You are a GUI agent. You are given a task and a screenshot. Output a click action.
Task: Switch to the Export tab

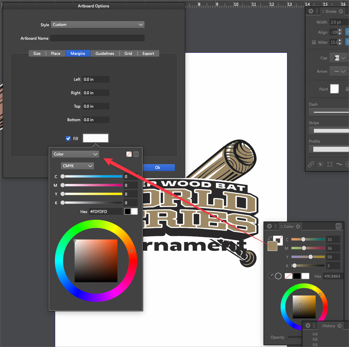point(148,54)
